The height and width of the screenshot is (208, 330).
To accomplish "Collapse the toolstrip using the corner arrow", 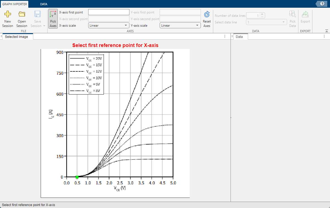I will click(x=326, y=31).
